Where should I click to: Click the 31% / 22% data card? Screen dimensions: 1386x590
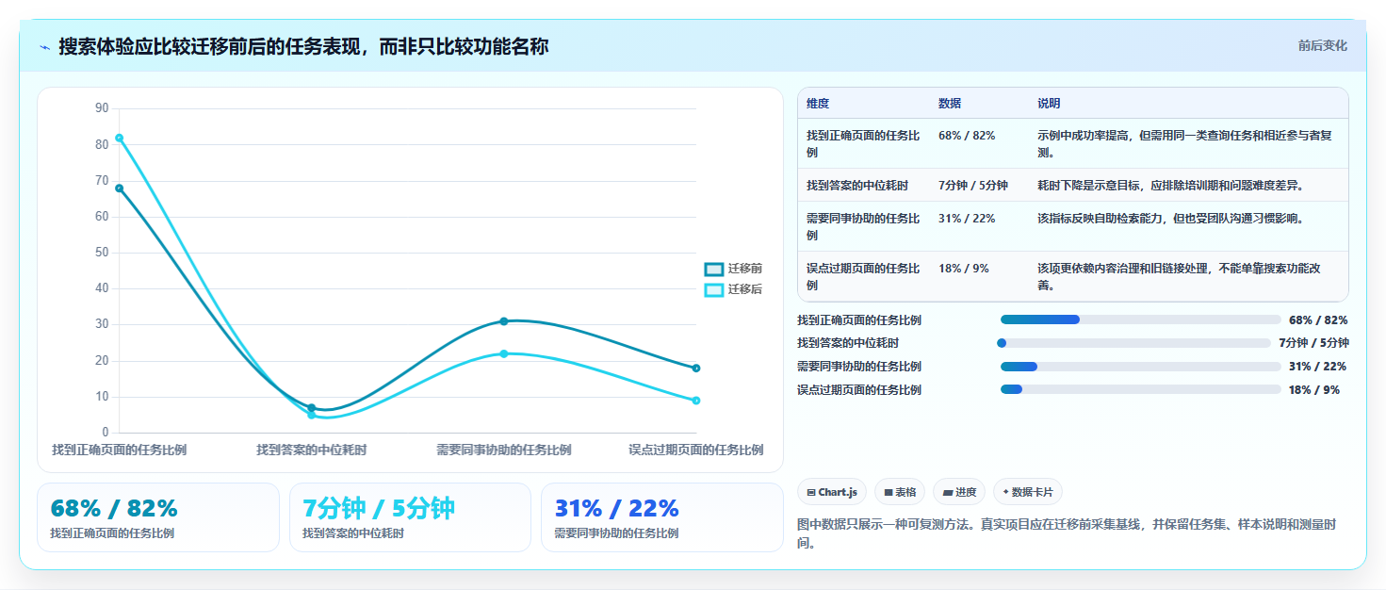pyautogui.click(x=662, y=517)
